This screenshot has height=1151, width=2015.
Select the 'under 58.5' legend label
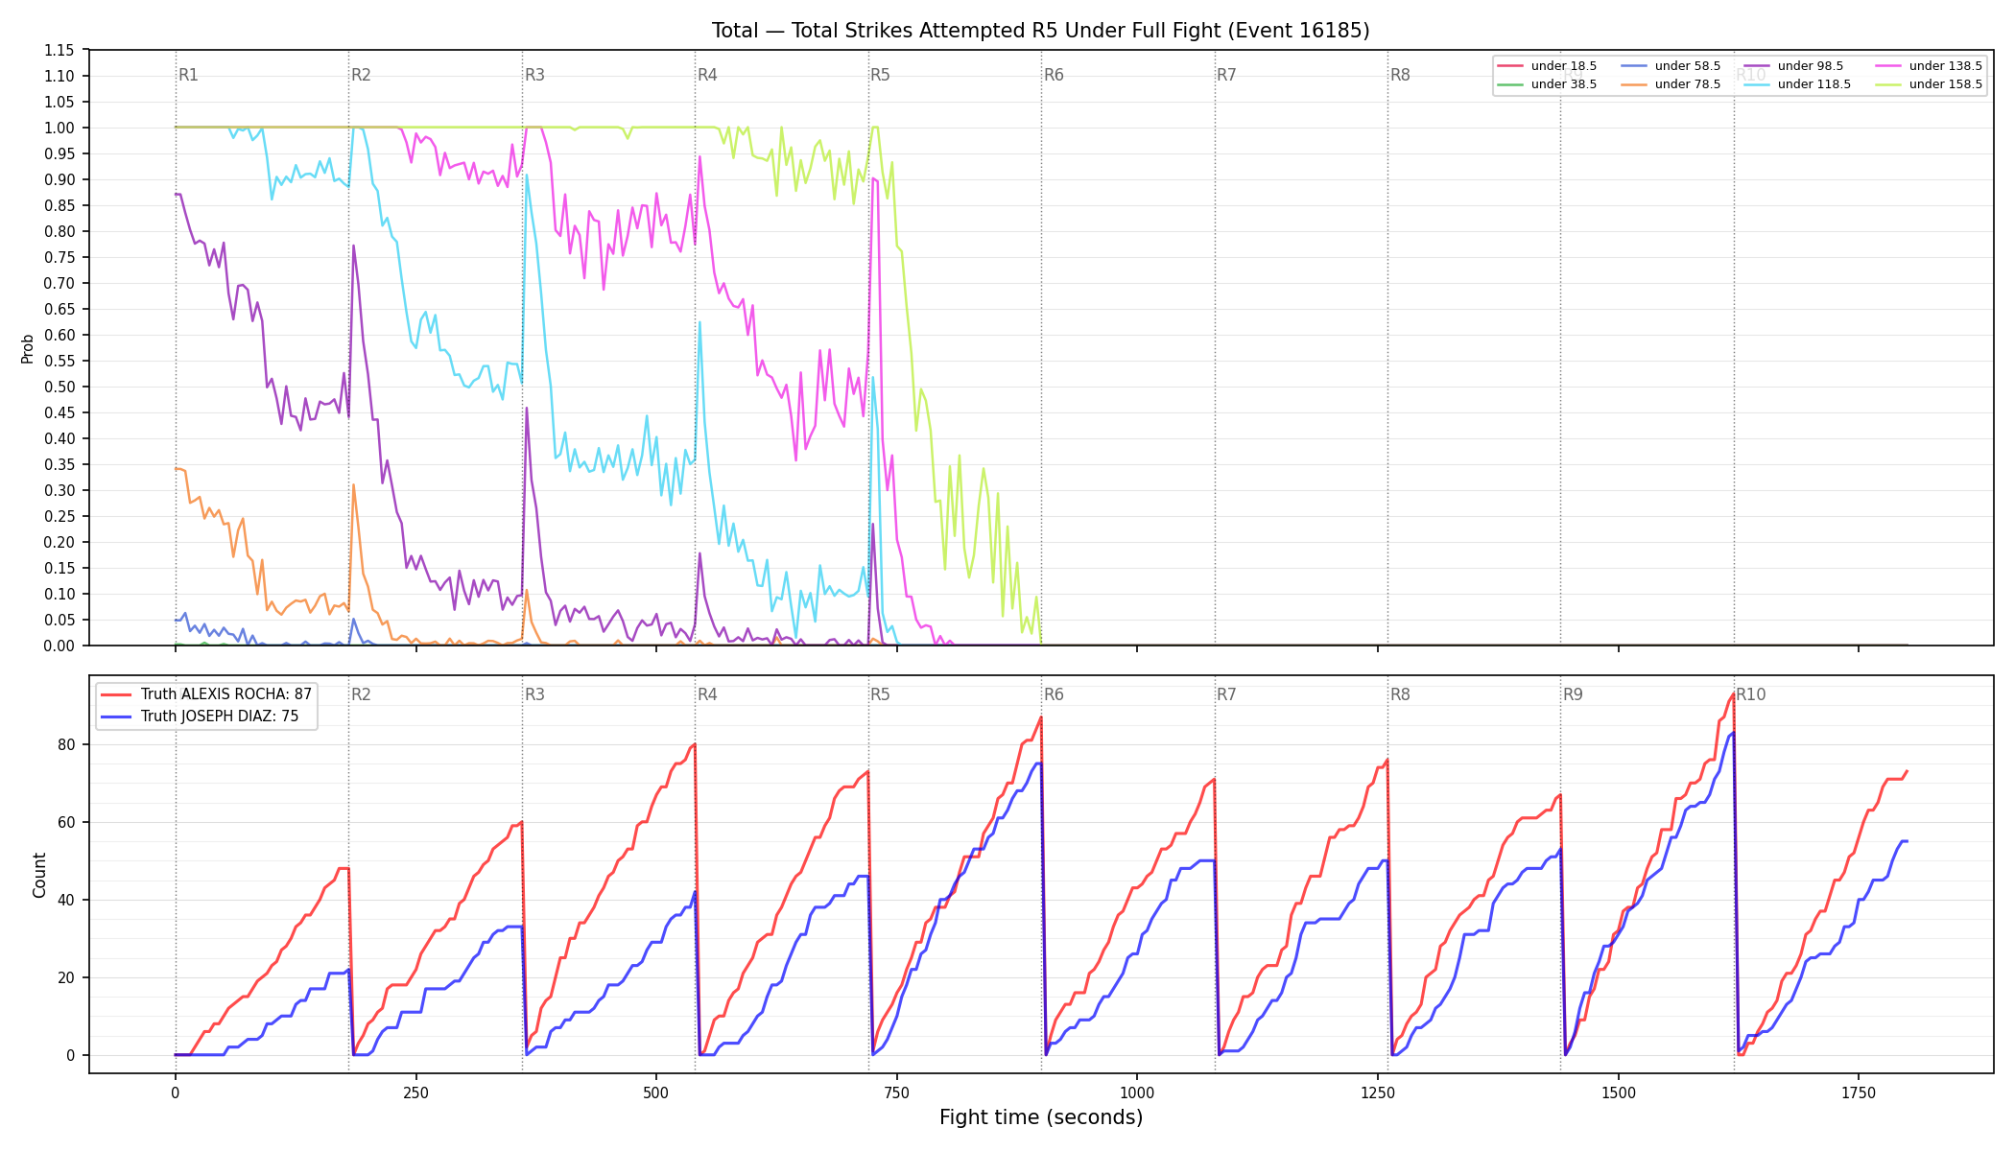pos(1688,66)
